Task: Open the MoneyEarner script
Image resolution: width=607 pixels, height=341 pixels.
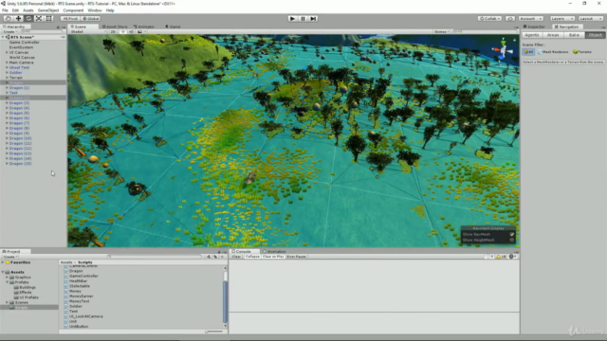Action: pos(81,296)
